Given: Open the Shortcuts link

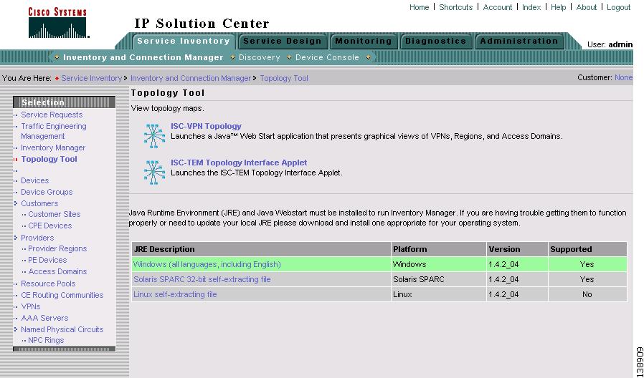Looking at the screenshot, I should 456,7.
